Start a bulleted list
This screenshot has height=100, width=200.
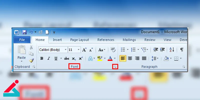click(x=123, y=49)
